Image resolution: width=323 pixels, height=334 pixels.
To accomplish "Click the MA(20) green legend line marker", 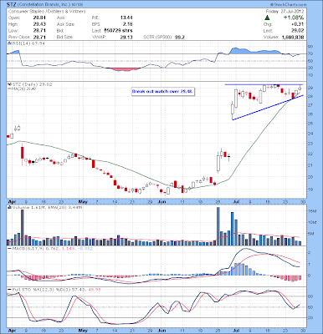I will [8, 89].
